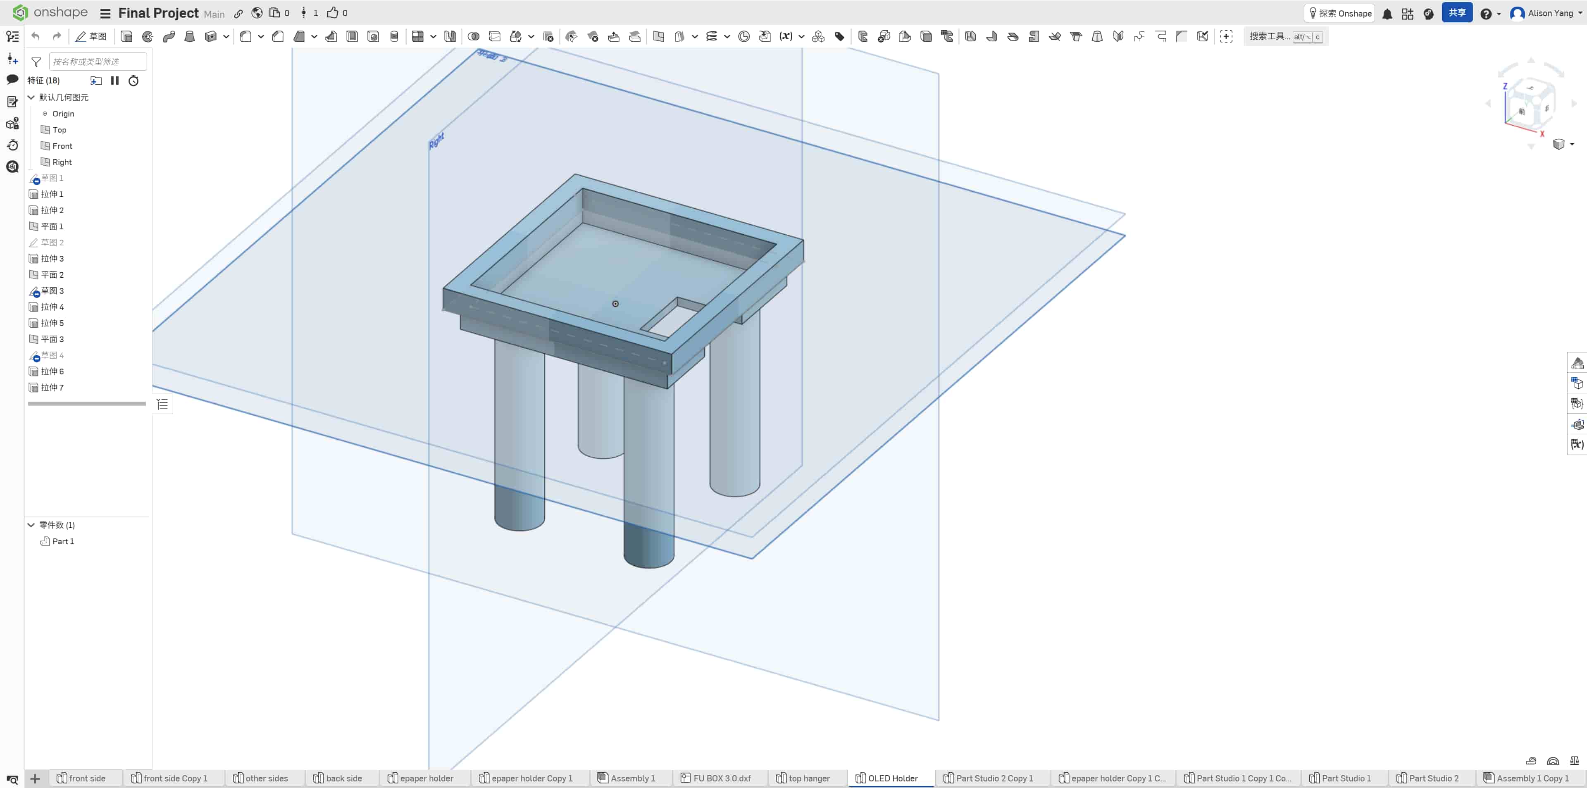
Task: Select the Hole tool
Action: [x=373, y=36]
